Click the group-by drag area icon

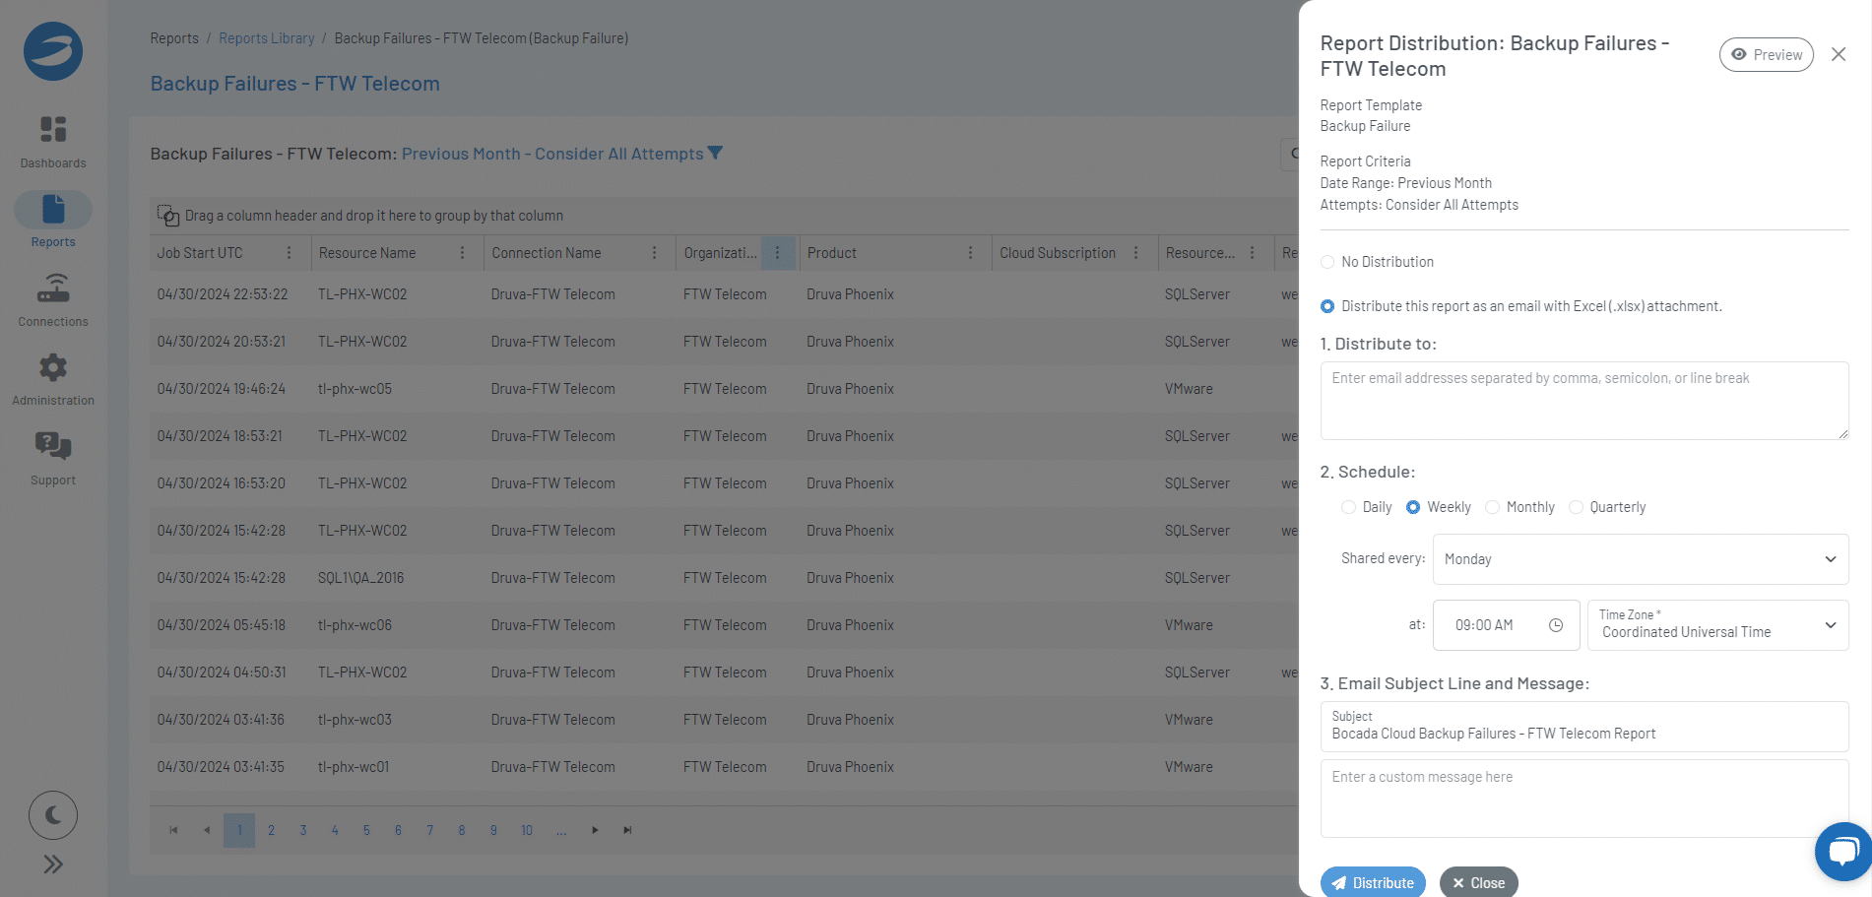click(168, 216)
